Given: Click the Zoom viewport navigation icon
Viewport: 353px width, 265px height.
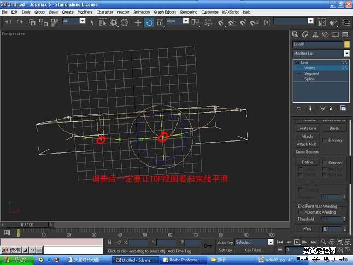Looking at the screenshot, I should point(323,242).
